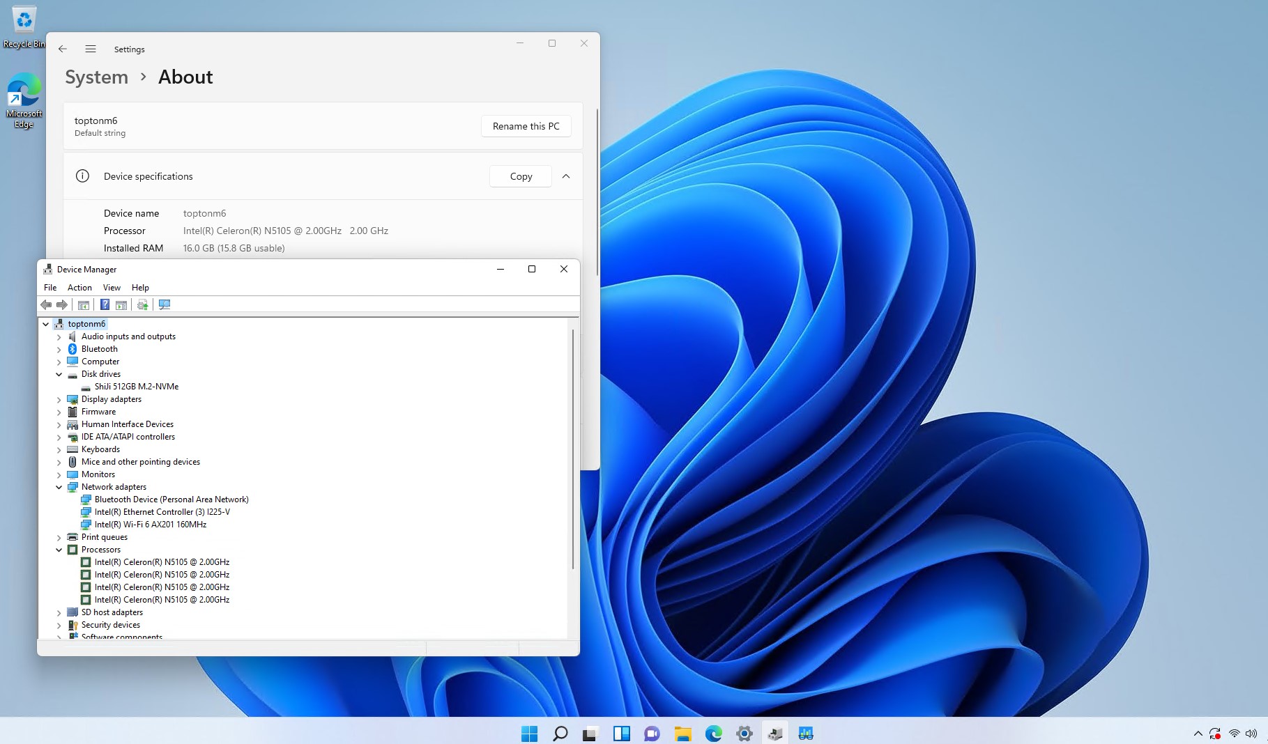Screen dimensions: 1268x744
Task: Select the Security devices category
Action: pyautogui.click(x=111, y=625)
